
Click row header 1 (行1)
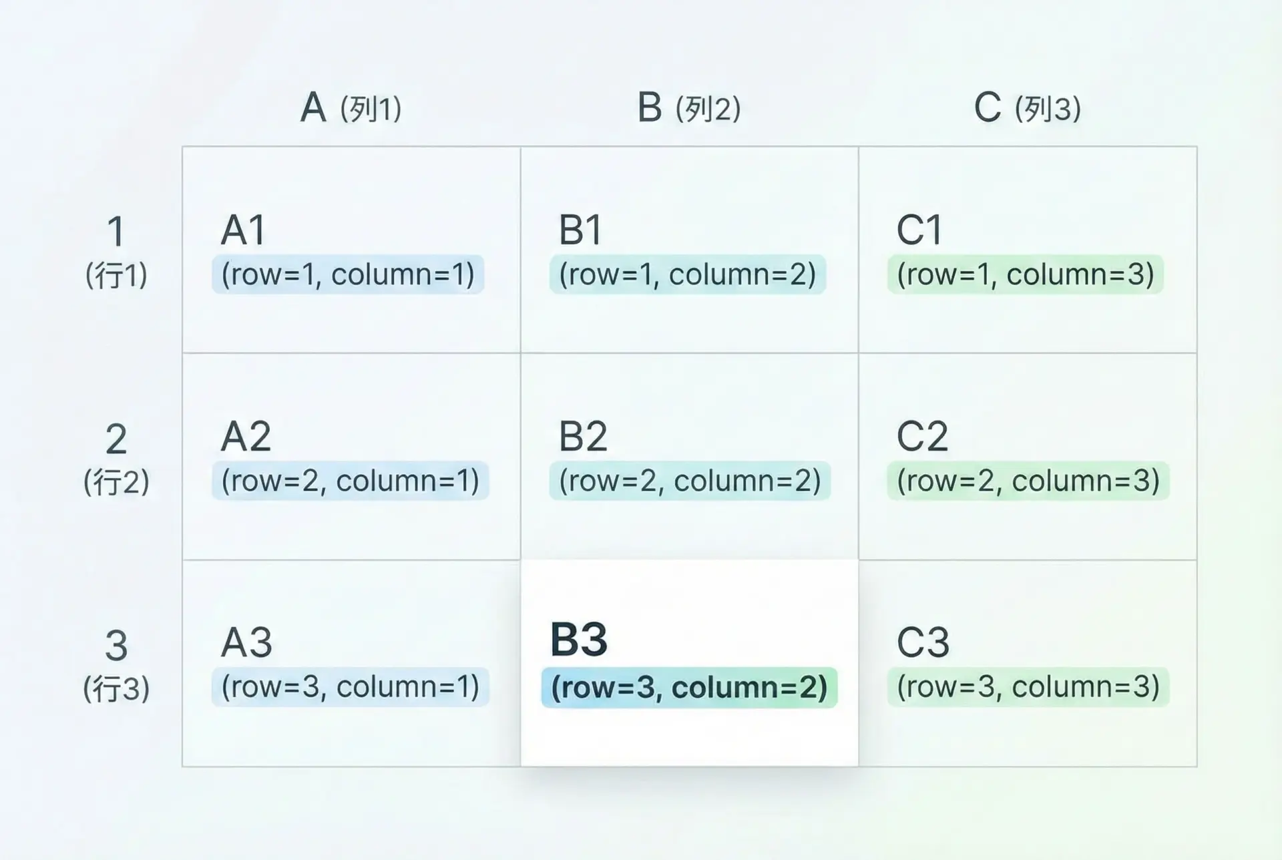pyautogui.click(x=116, y=251)
